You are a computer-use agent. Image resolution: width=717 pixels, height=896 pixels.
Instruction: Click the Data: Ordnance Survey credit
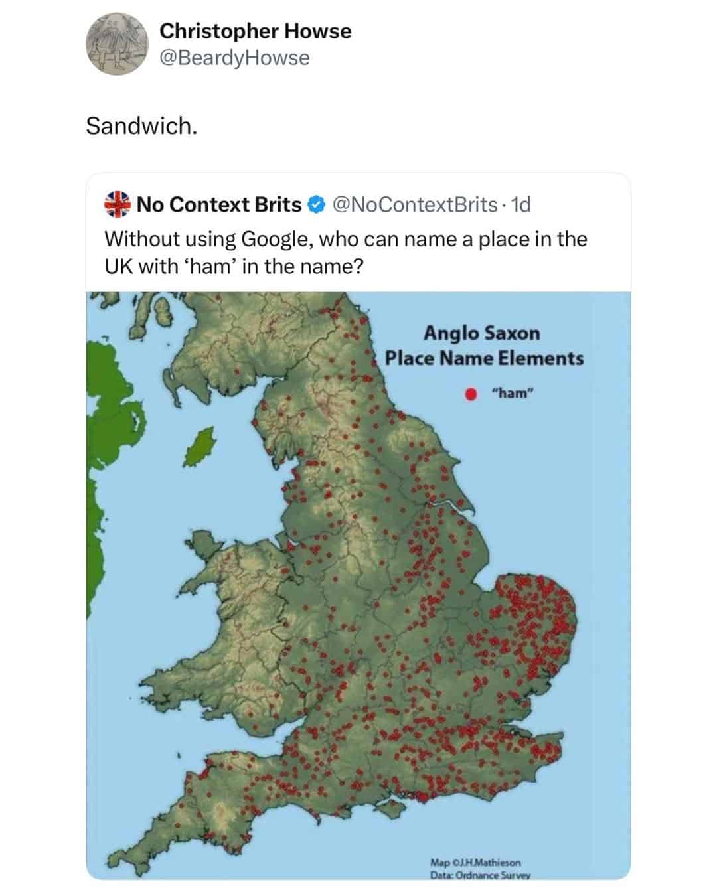click(480, 875)
